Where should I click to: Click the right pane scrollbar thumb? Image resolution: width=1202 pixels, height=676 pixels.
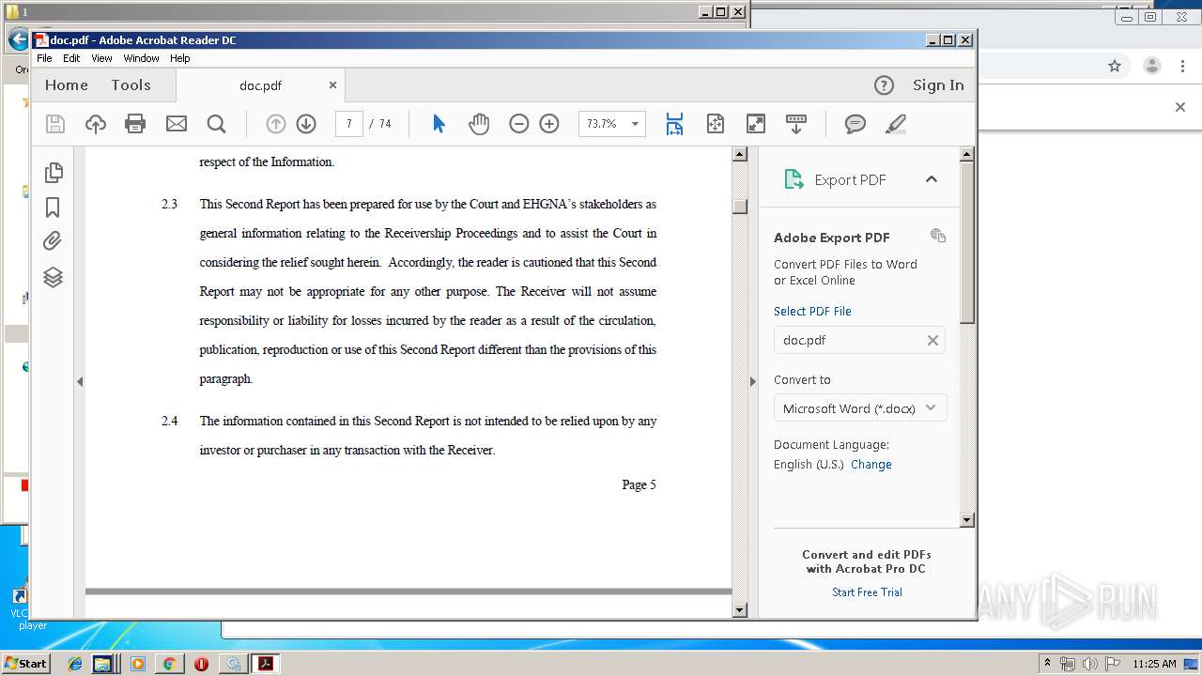(967, 242)
